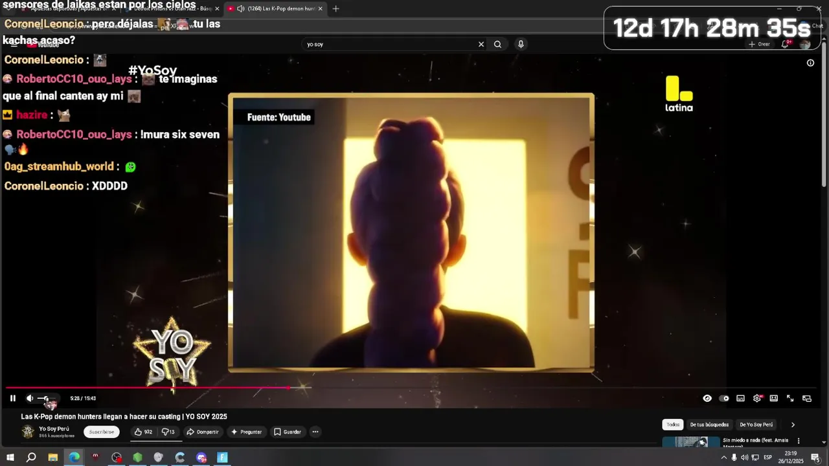Open File Explorer from the taskbar
This screenshot has width=829, height=466.
pyautogui.click(x=53, y=458)
